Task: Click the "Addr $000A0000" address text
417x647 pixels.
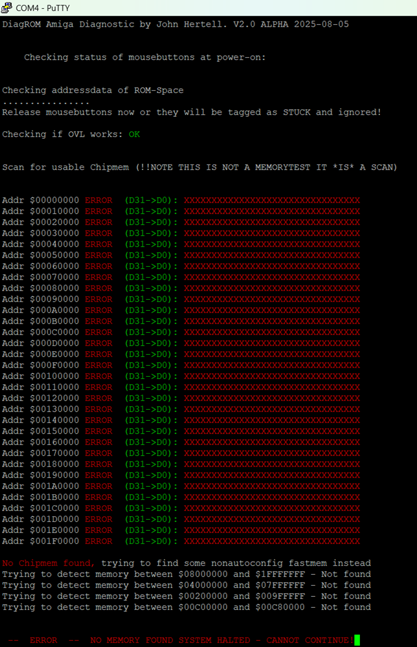Action: 41,310
